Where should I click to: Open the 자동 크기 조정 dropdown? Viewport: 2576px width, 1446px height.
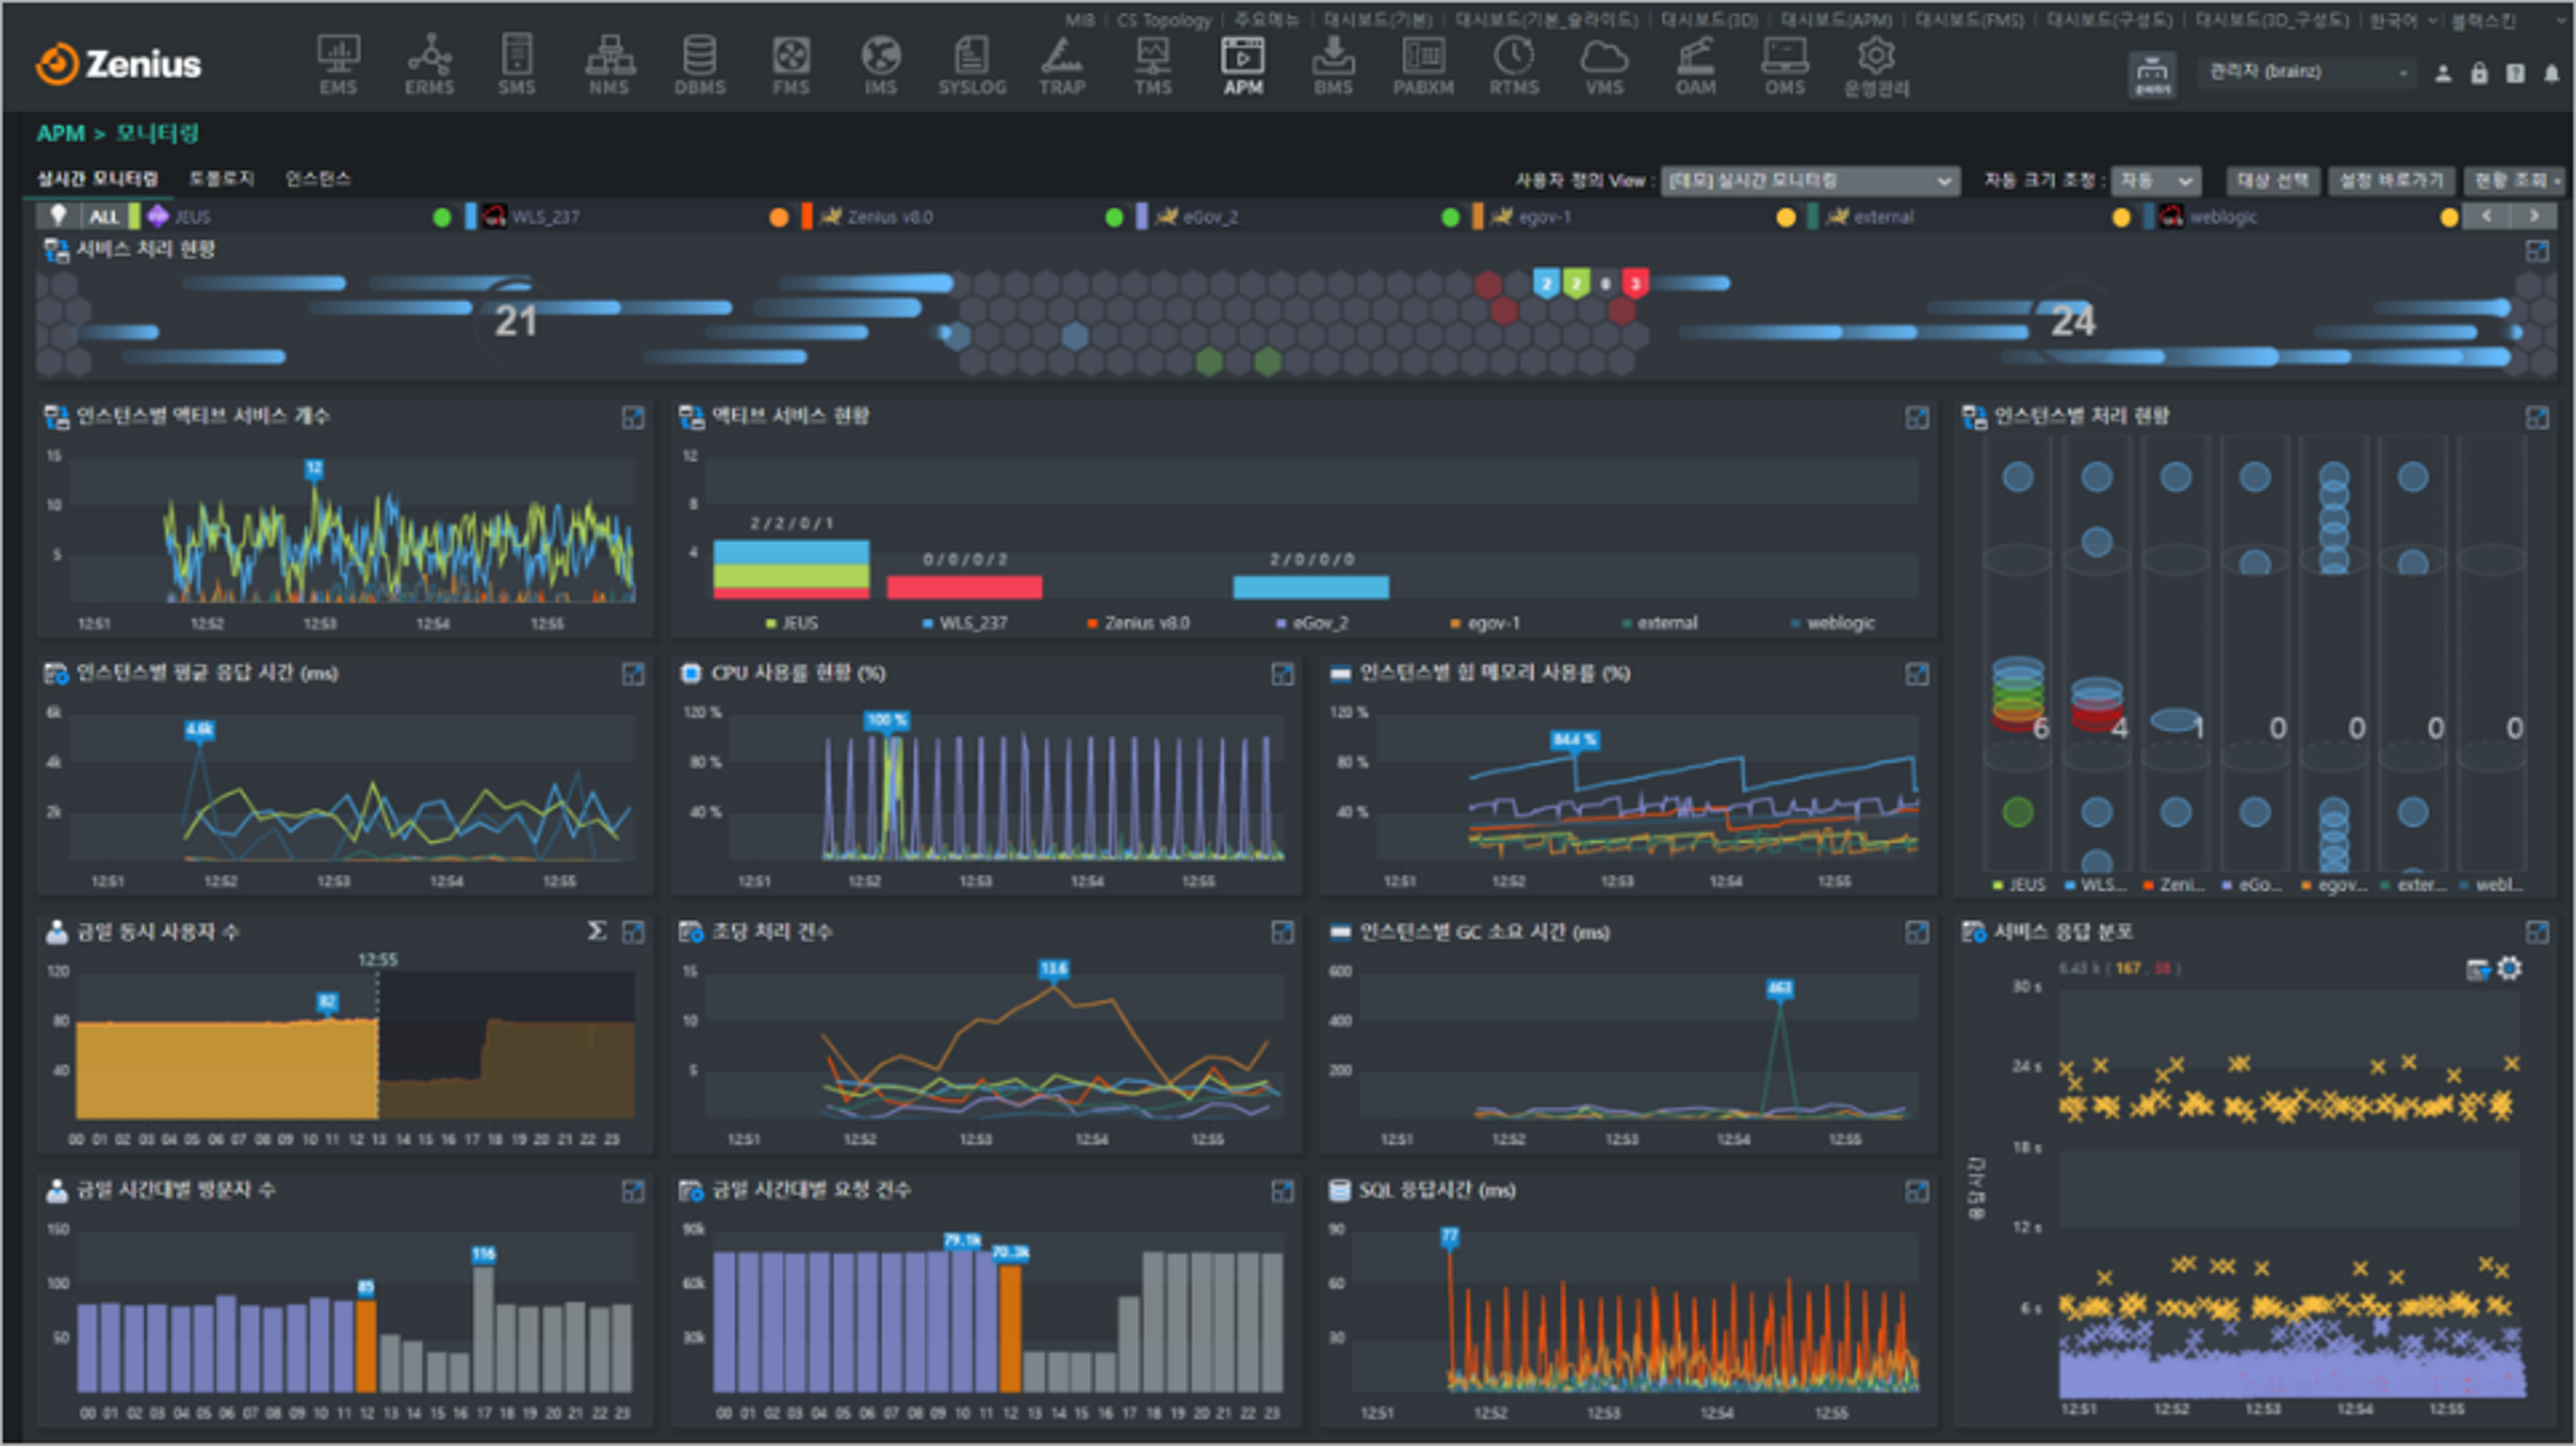[2155, 181]
